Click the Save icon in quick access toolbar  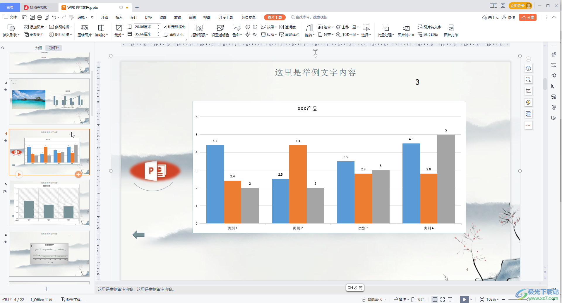point(25,17)
